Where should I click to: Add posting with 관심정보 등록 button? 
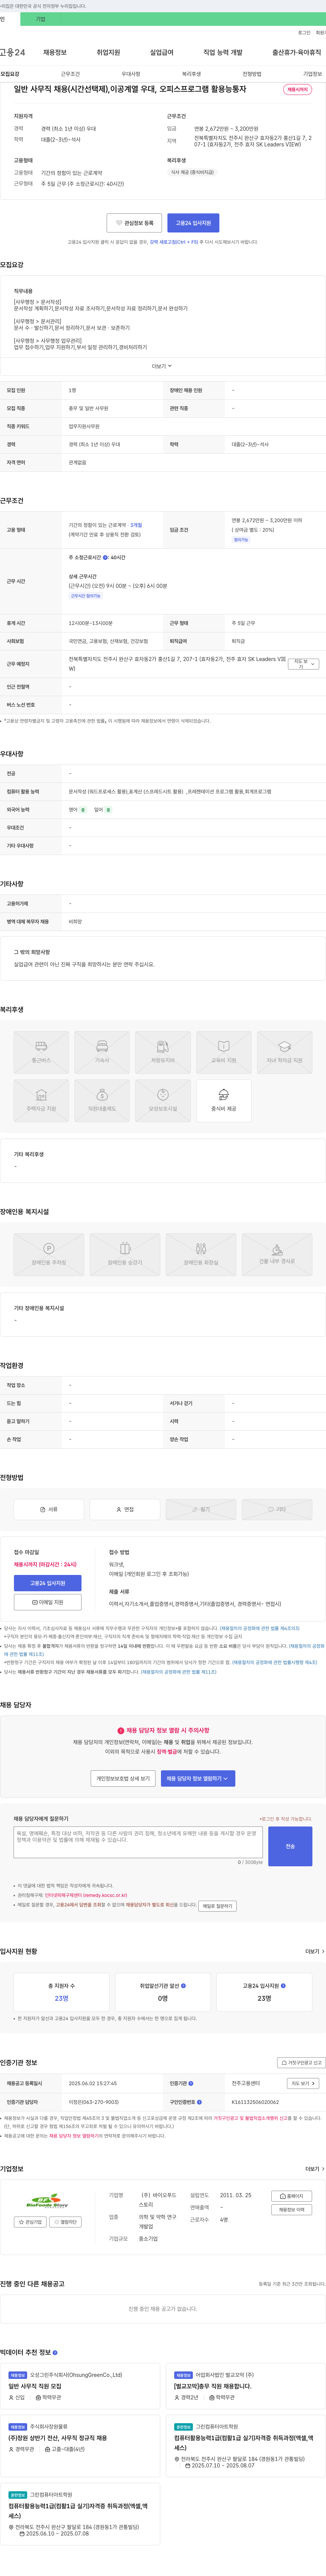point(134,223)
